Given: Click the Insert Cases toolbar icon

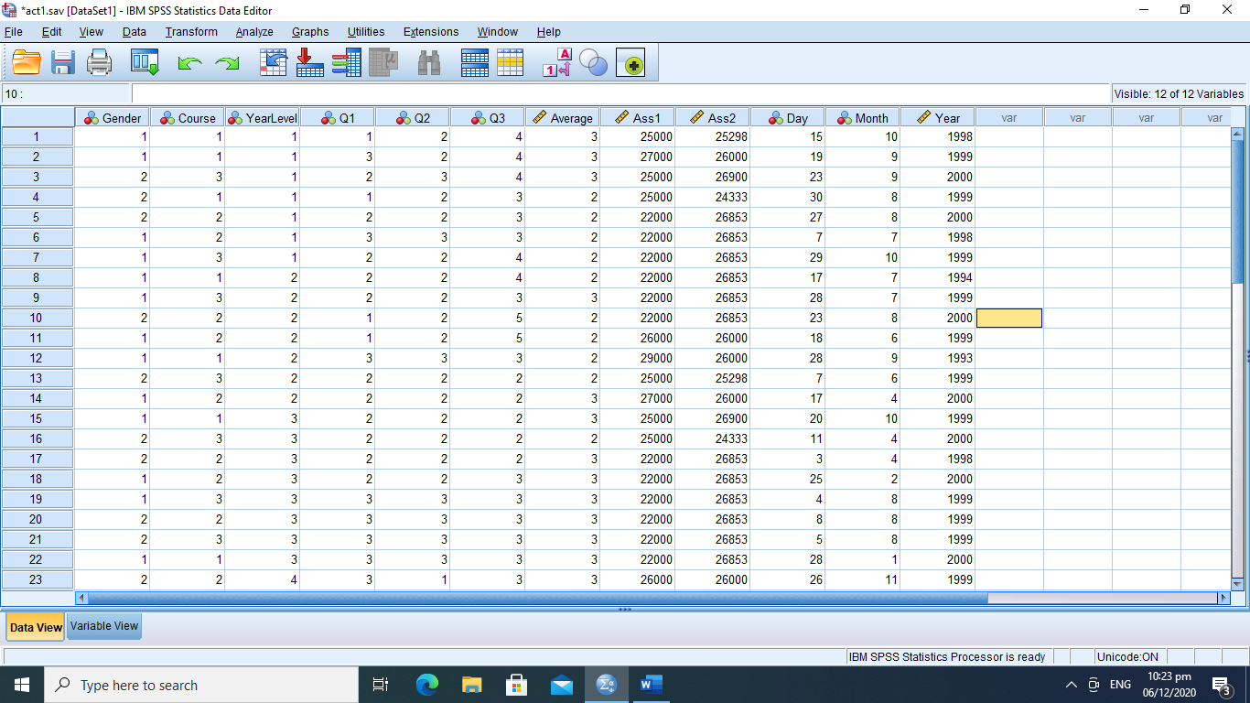Looking at the screenshot, I should click(474, 62).
